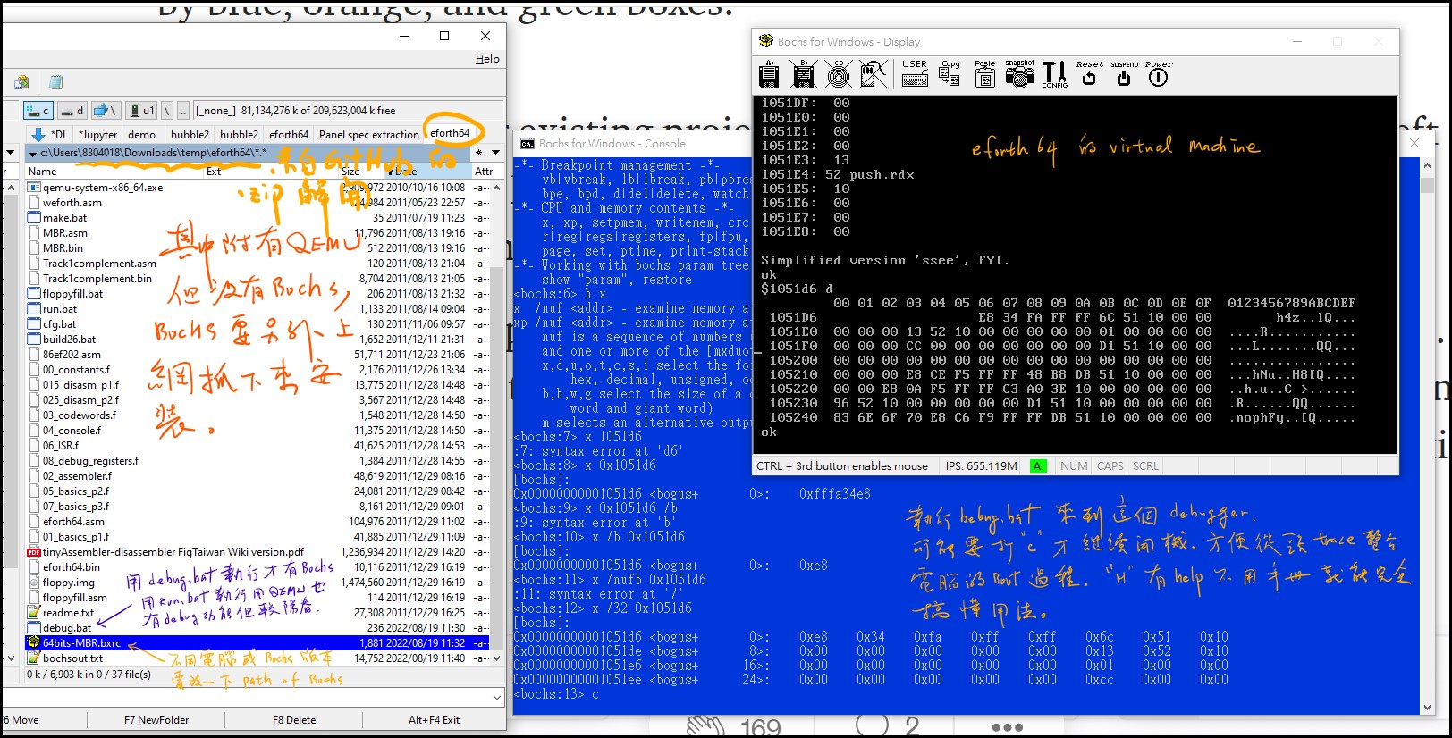Image resolution: width=1452 pixels, height=738 pixels.
Task: Select the u1 drive button
Action: (141, 111)
